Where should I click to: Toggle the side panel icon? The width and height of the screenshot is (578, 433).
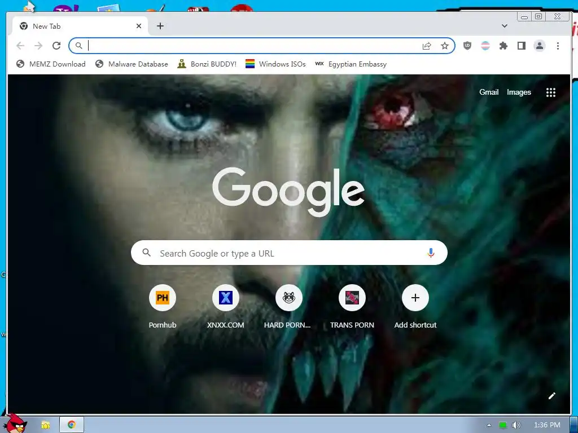521,46
